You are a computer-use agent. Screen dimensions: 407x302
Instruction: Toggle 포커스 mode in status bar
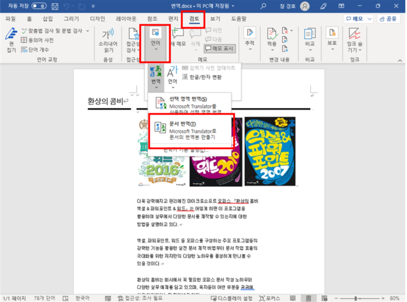(269, 298)
